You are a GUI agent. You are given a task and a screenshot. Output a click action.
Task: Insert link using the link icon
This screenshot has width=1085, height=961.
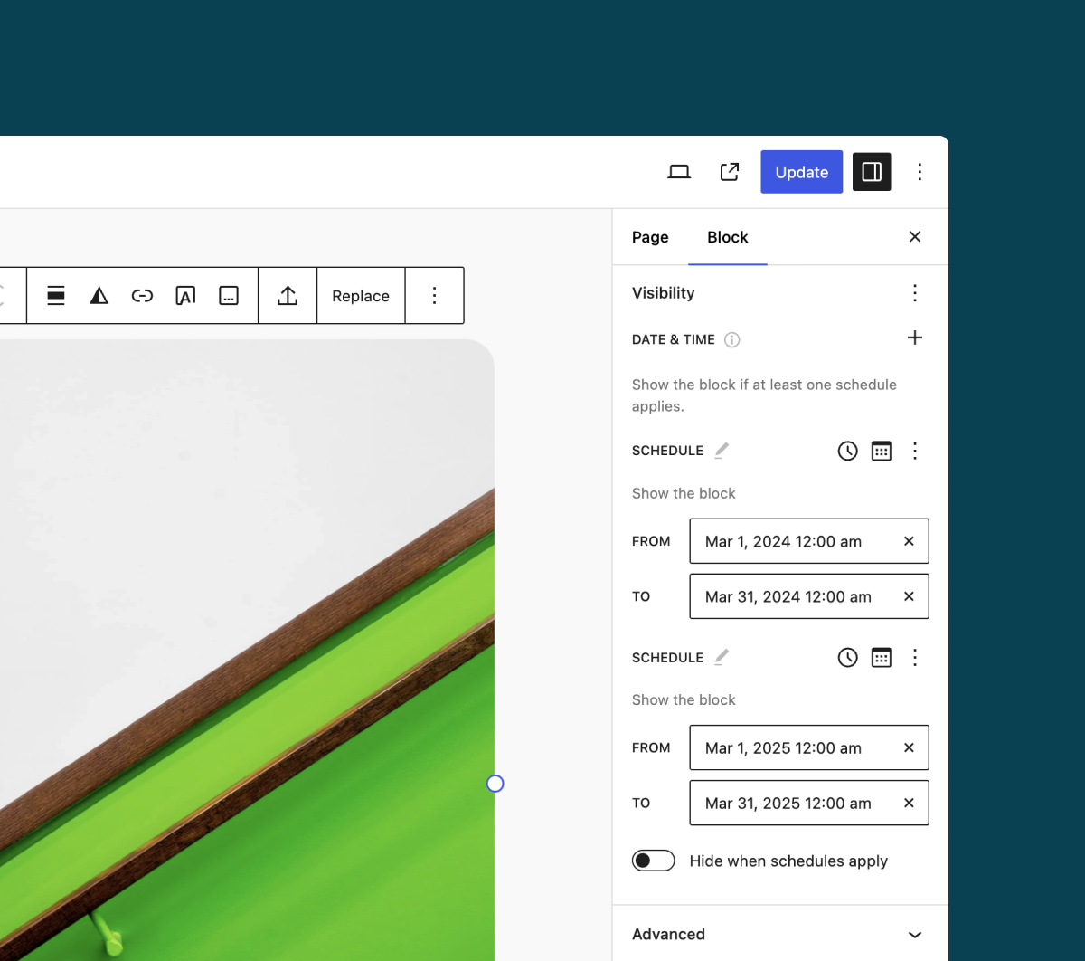[x=142, y=296]
